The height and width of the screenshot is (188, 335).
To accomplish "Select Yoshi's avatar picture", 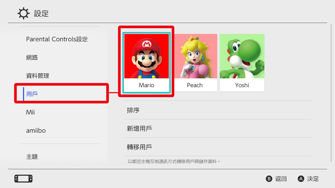I will (x=242, y=56).
